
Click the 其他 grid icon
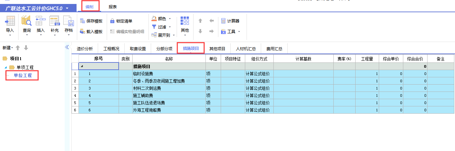[x=185, y=21]
